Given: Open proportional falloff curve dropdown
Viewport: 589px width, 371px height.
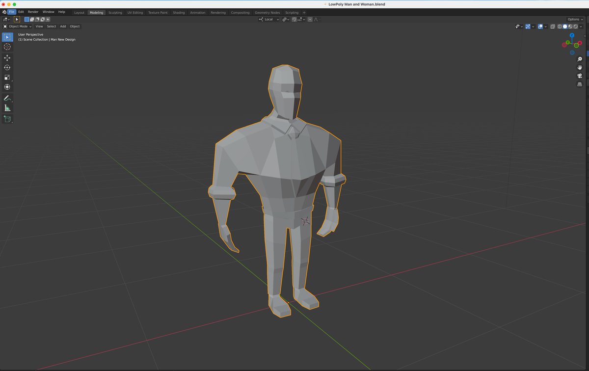Looking at the screenshot, I should (317, 20).
